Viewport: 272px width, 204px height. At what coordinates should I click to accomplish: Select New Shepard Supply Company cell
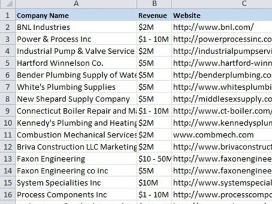pyautogui.click(x=76, y=99)
